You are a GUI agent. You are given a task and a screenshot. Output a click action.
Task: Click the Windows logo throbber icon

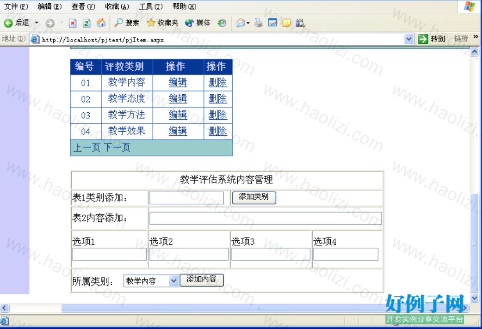[470, 6]
